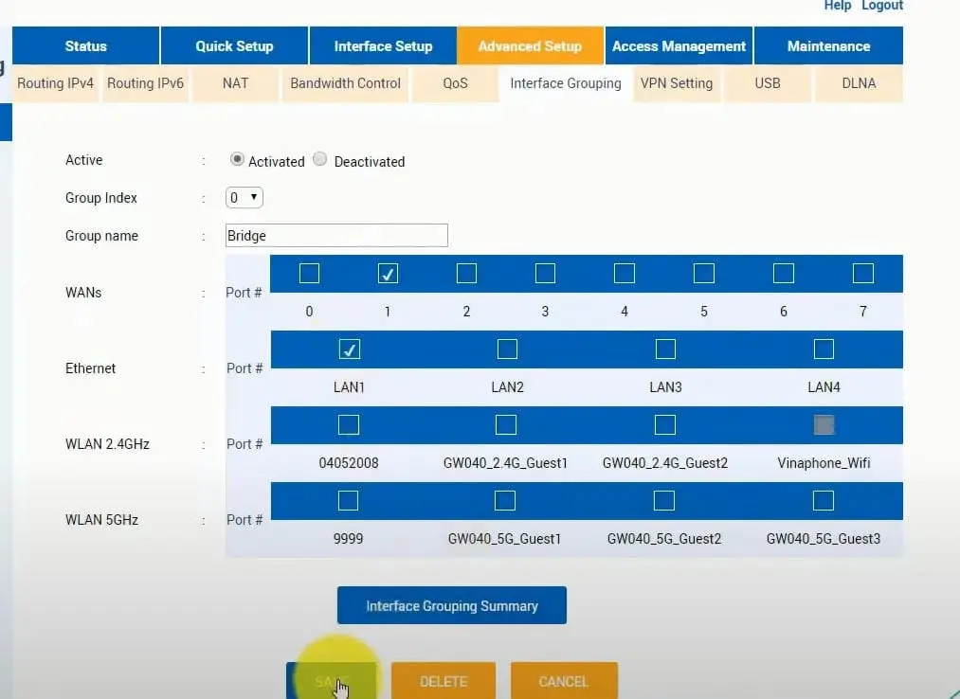Select the Activated radio button
The image size is (960, 699).
237,159
